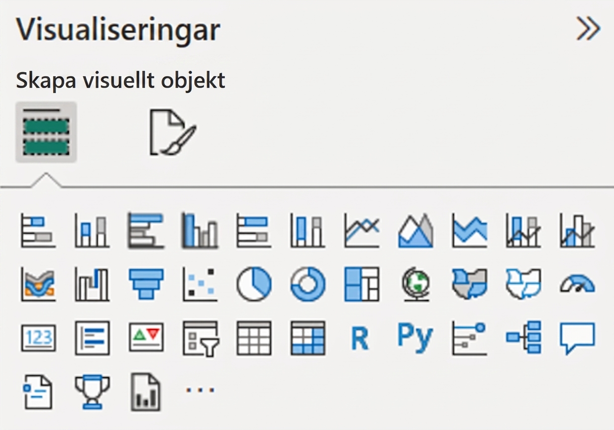614x430 pixels.
Task: Add a scatter chart visual
Action: (x=200, y=284)
